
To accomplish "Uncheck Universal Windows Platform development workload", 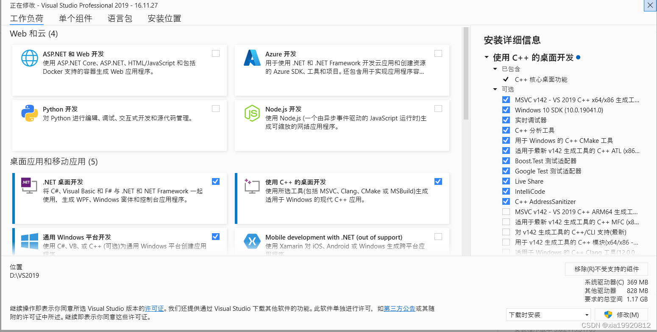I will (x=216, y=237).
